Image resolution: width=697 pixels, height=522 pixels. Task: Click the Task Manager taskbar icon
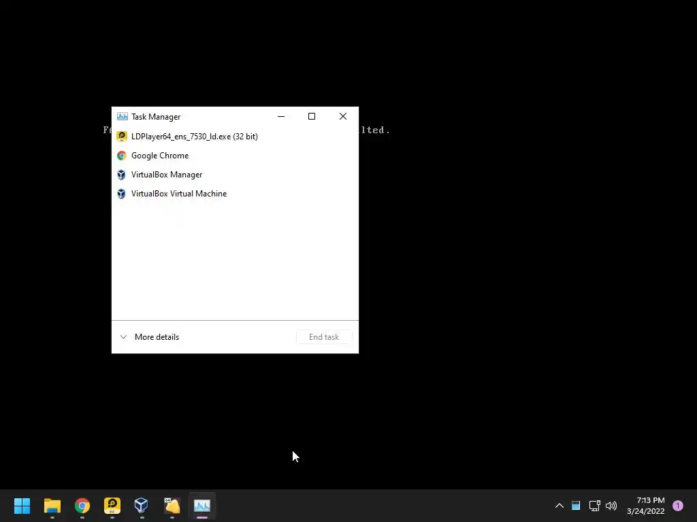(202, 506)
